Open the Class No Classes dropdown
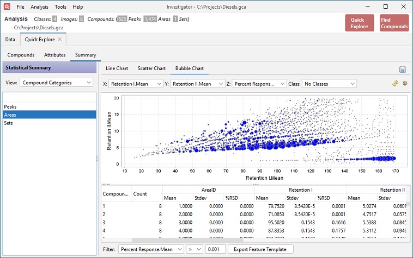 pyautogui.click(x=329, y=84)
